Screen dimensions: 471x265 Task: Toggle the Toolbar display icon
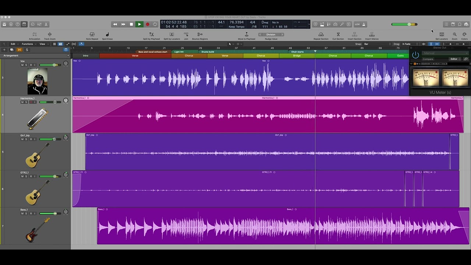coord(24,24)
